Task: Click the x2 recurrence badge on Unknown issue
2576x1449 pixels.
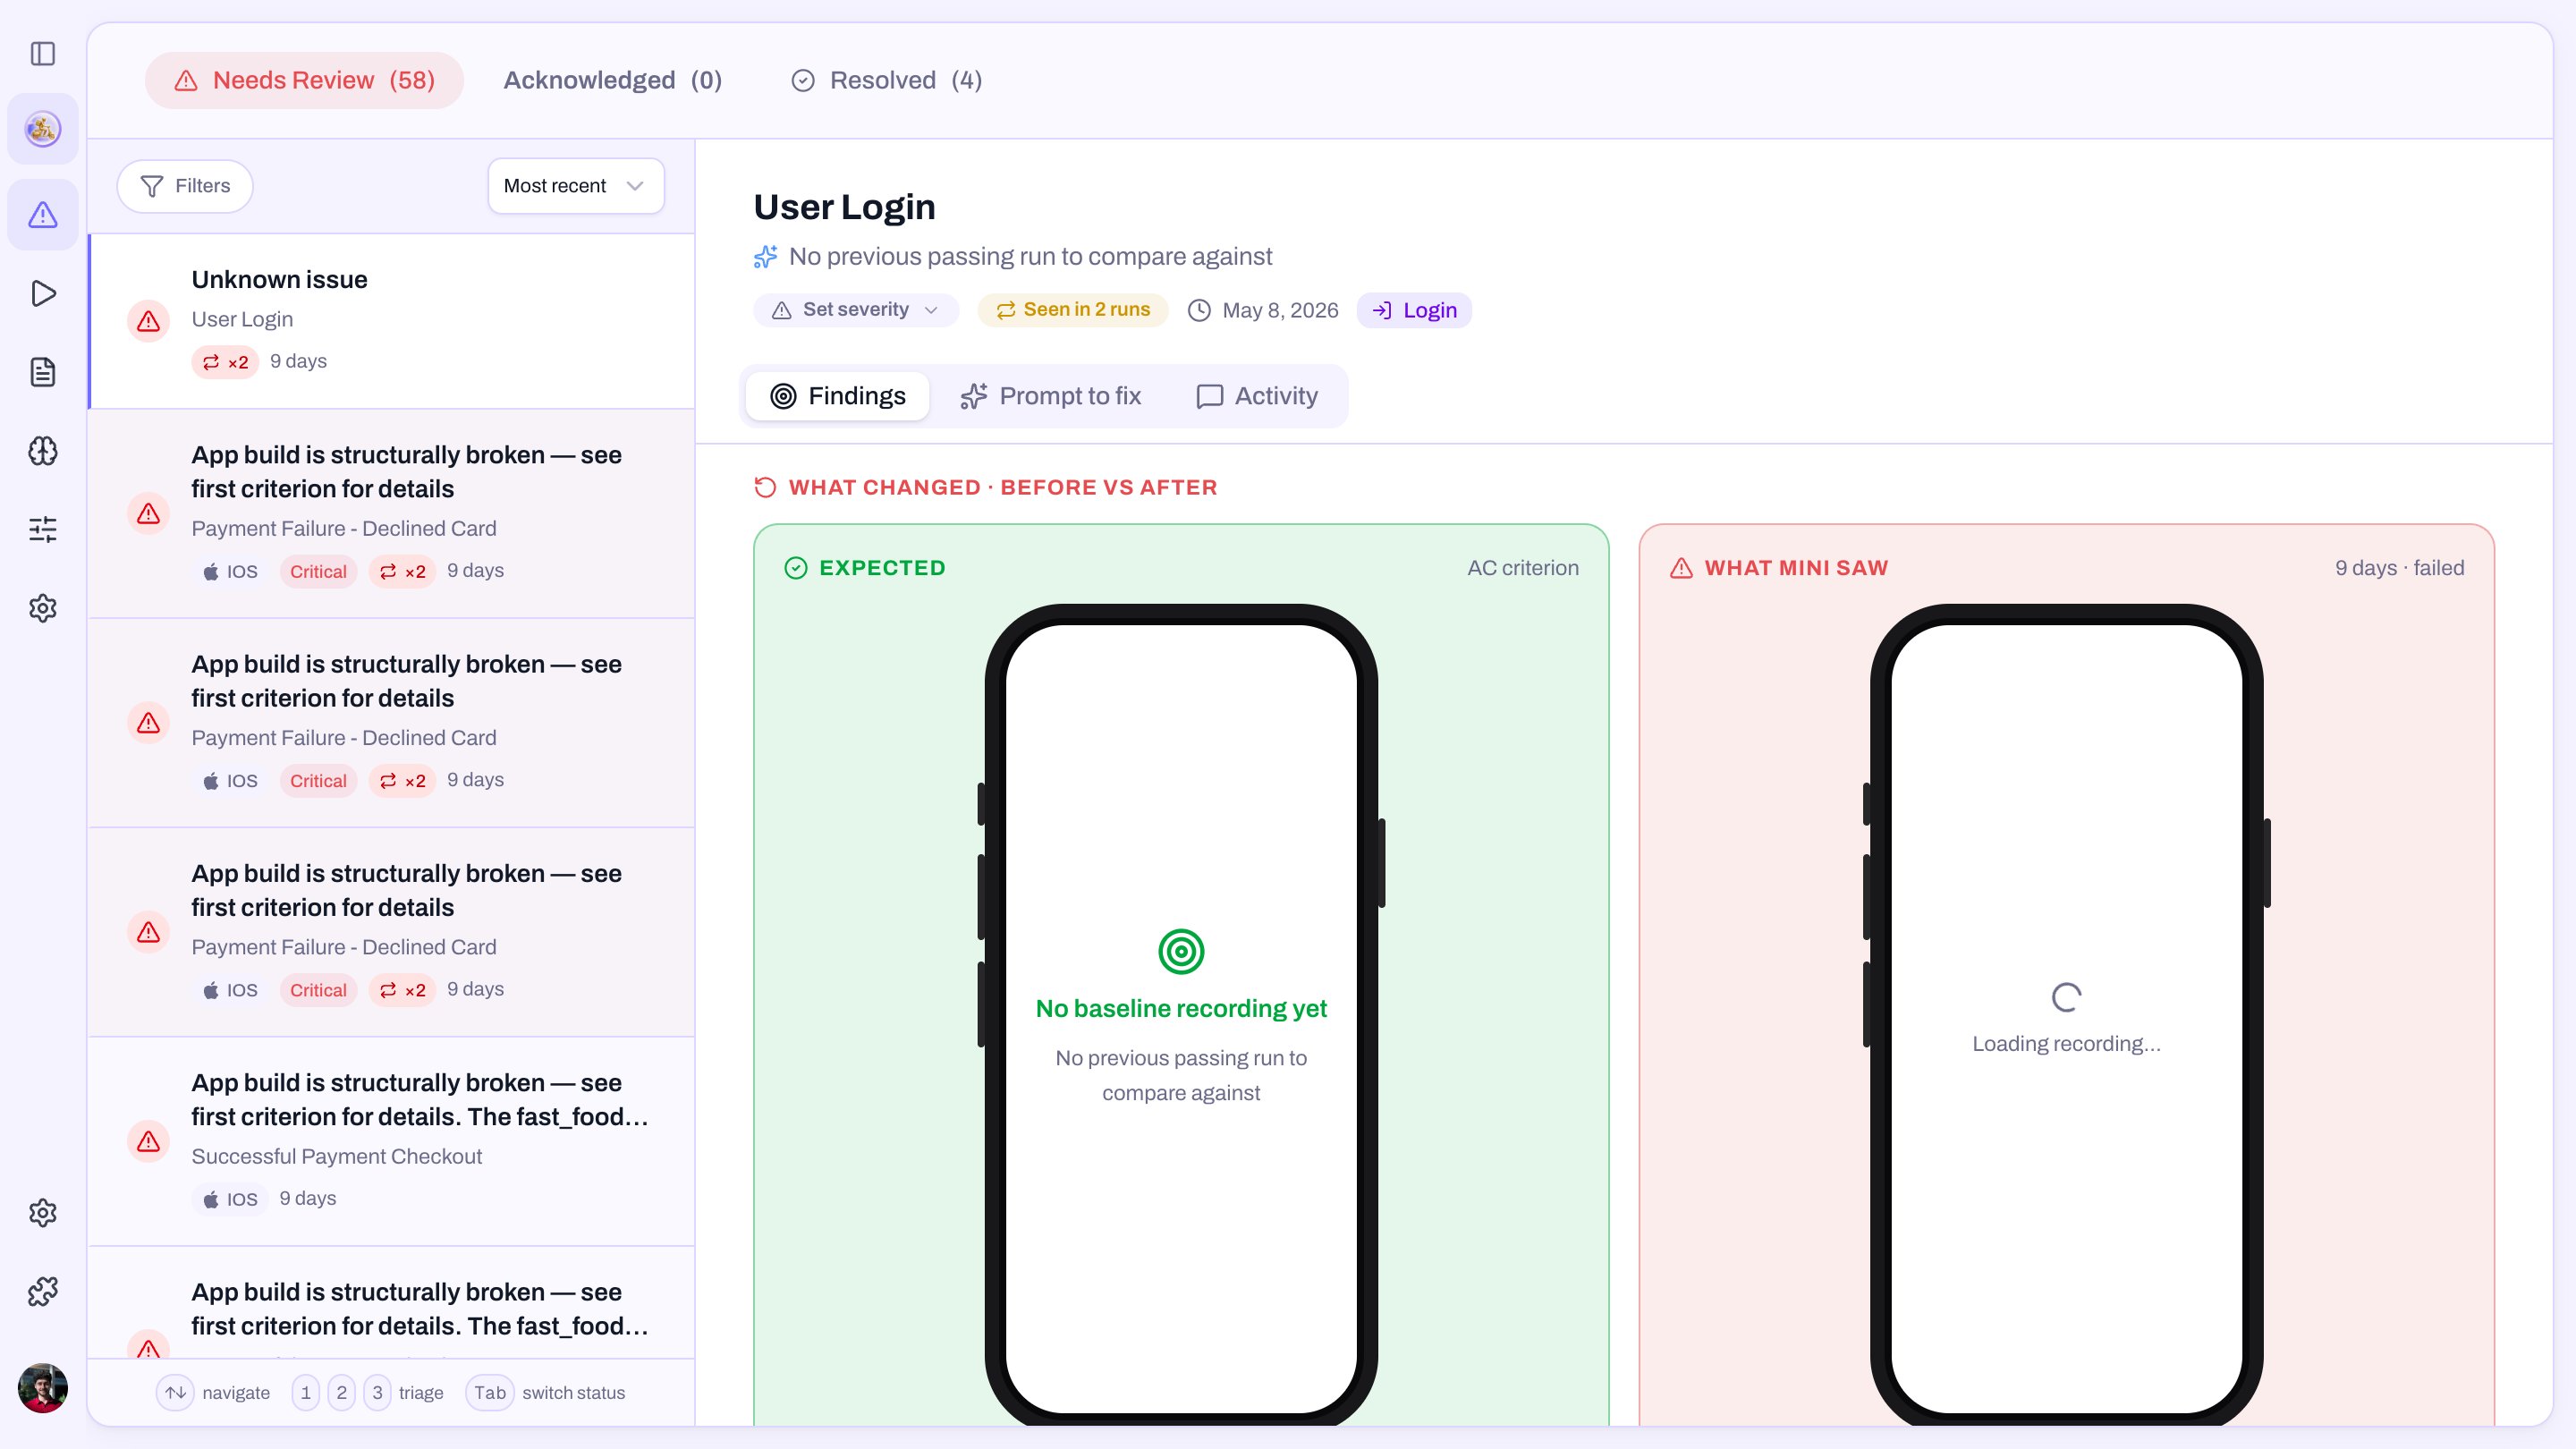Action: click(225, 362)
